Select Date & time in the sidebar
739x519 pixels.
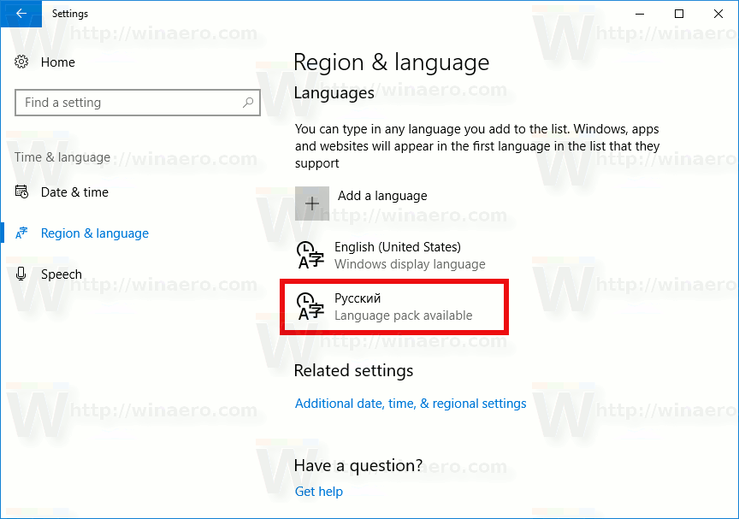pos(74,192)
